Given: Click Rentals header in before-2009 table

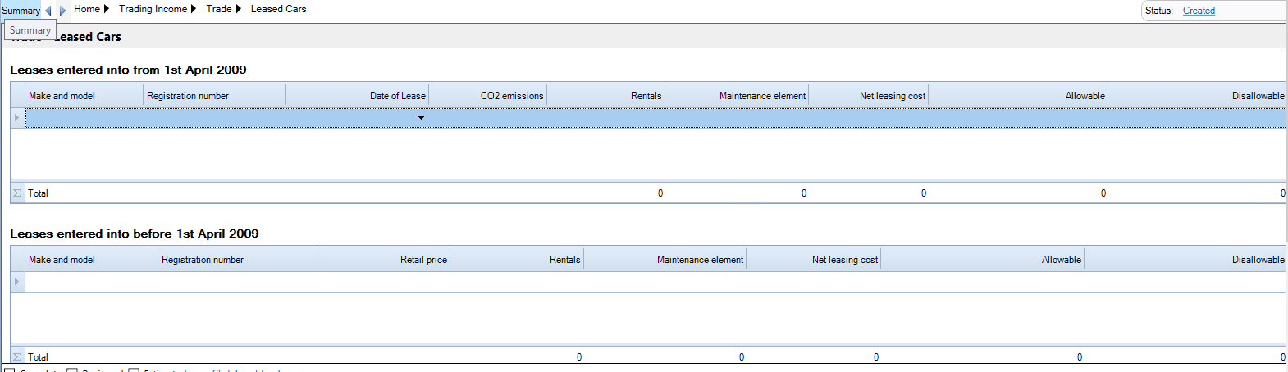Looking at the screenshot, I should [x=517, y=260].
